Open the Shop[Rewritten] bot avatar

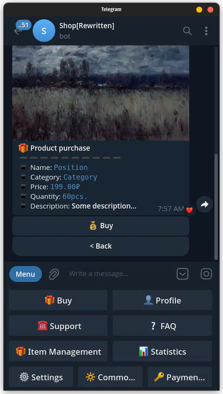tap(44, 31)
